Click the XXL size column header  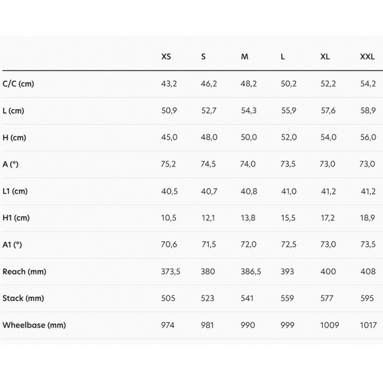coord(367,56)
